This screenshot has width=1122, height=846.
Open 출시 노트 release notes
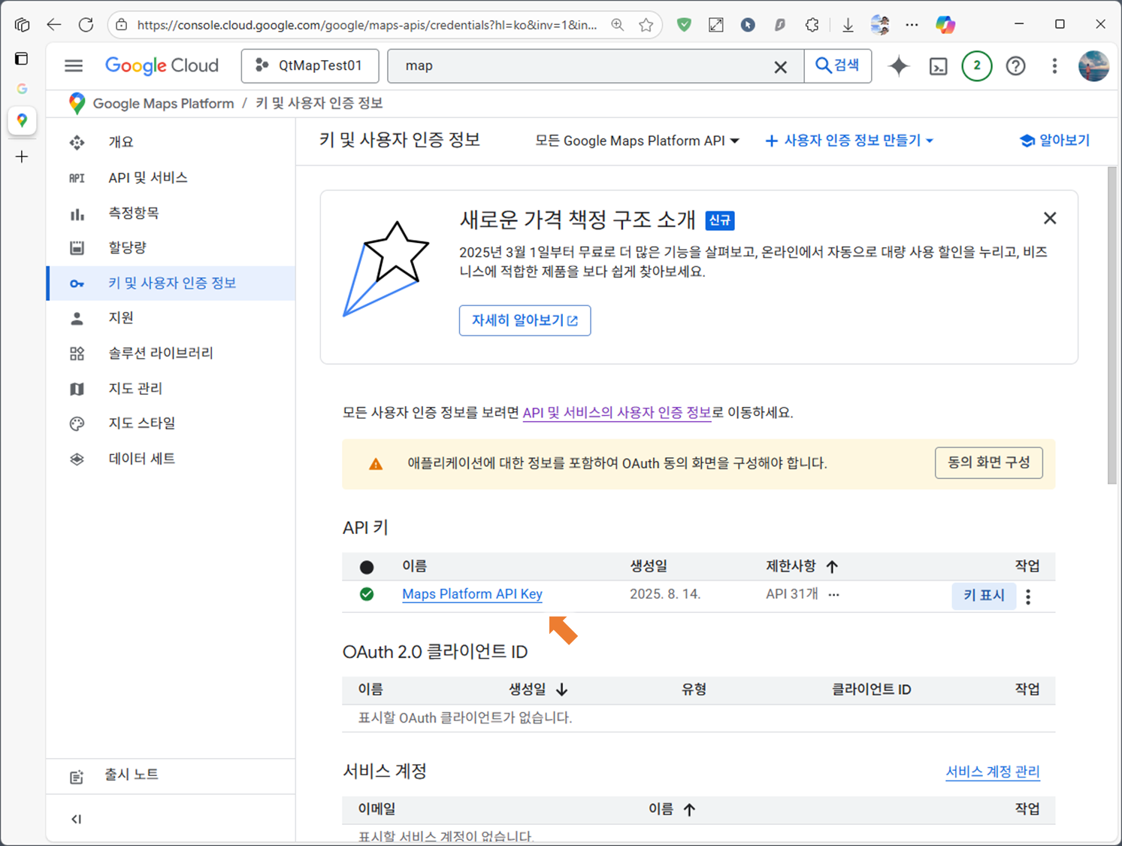point(171,775)
